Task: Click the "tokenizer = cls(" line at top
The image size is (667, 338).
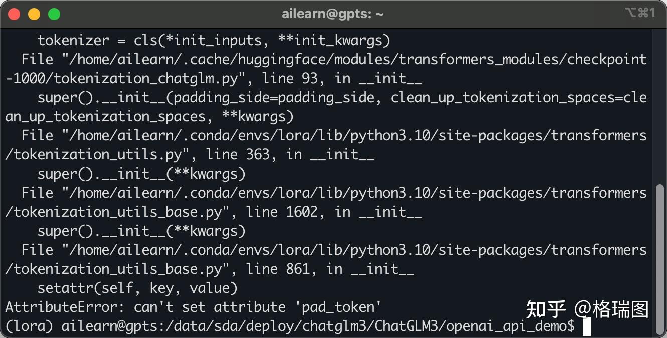Action: point(214,40)
